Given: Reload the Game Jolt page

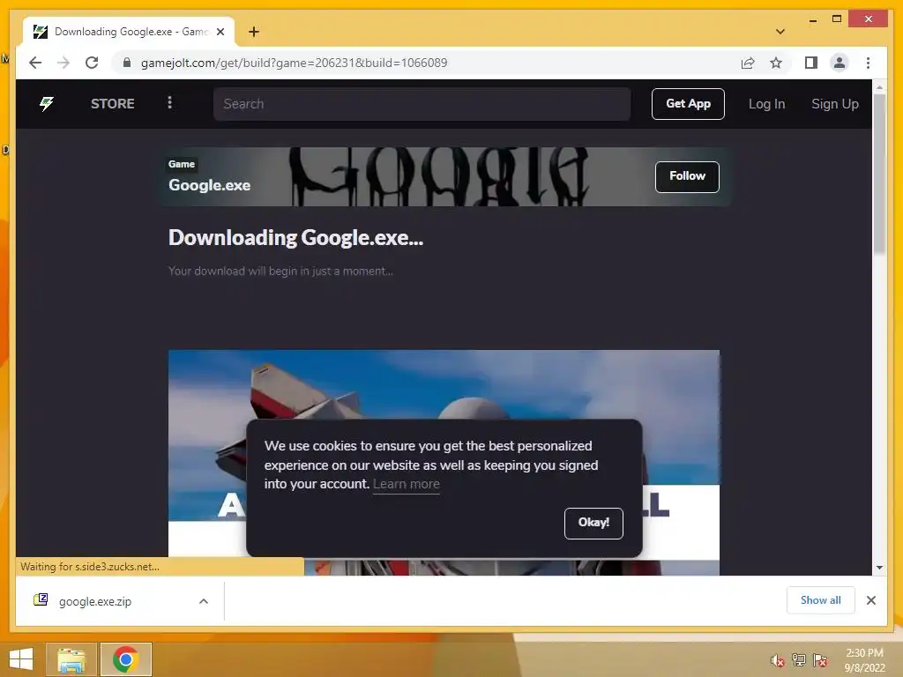Looking at the screenshot, I should pos(92,63).
